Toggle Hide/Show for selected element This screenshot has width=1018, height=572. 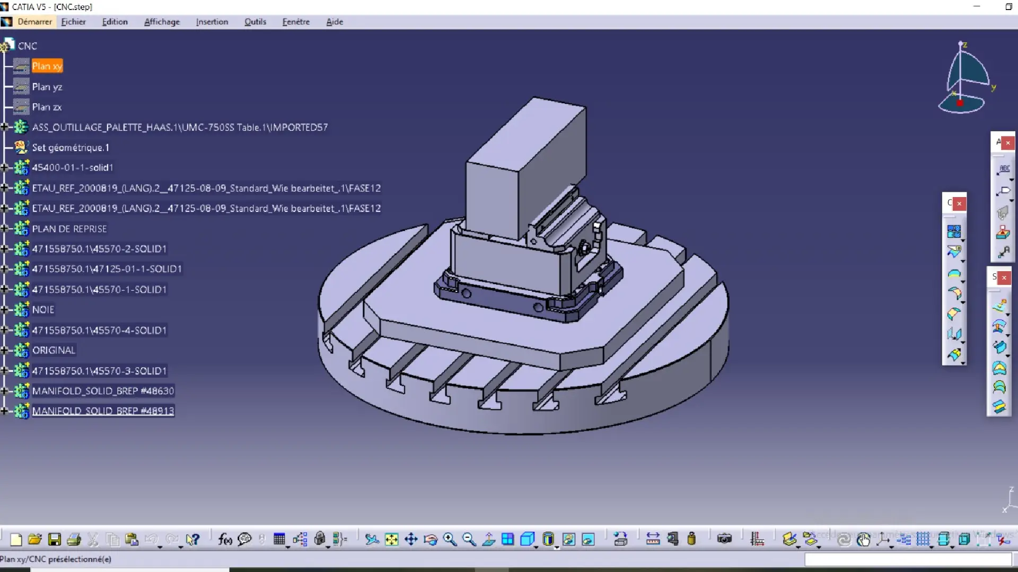[x=568, y=539]
